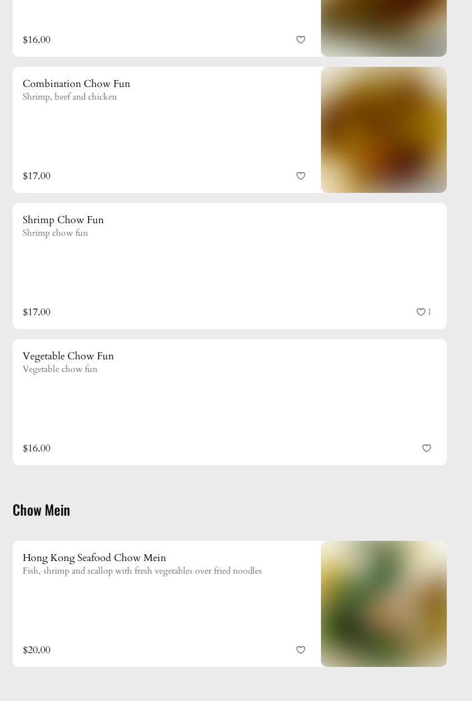Favorite the Combination Chow Fun with its heart
This screenshot has width=472, height=701.
(301, 176)
